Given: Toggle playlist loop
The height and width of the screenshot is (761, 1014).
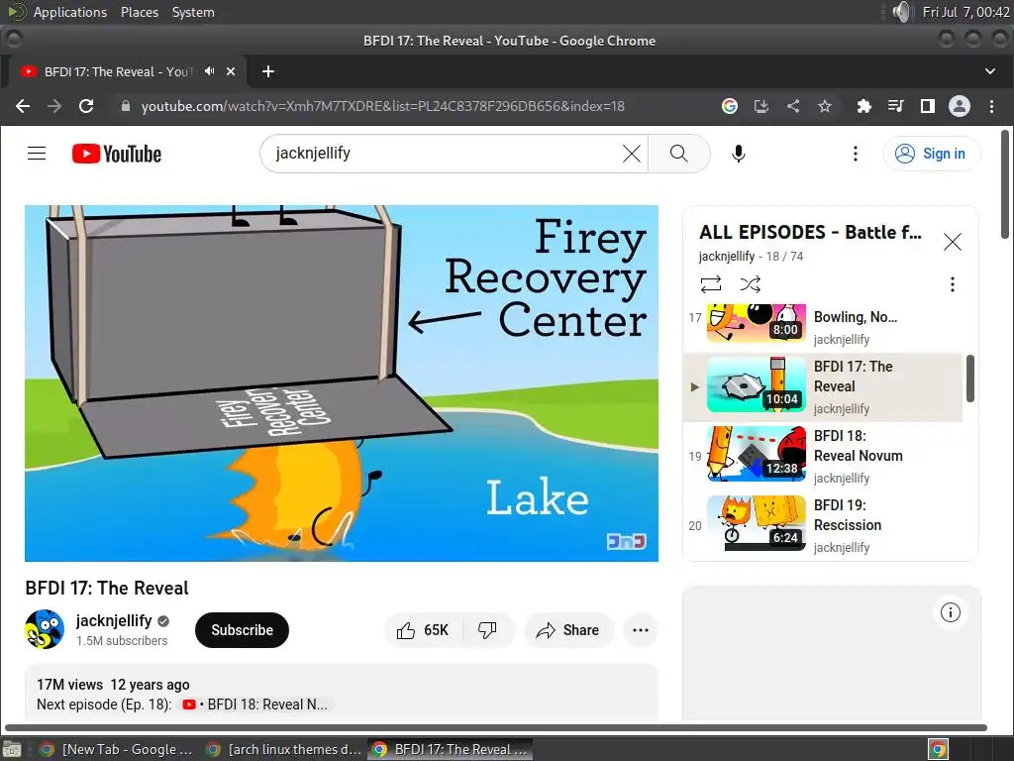Looking at the screenshot, I should [x=711, y=284].
